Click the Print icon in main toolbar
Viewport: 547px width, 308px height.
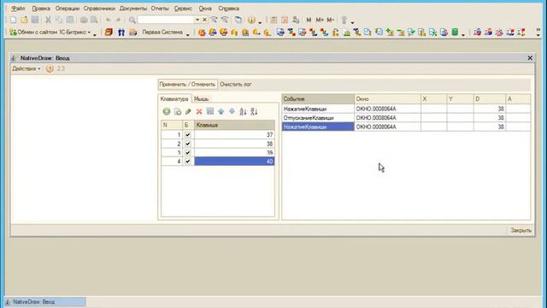(84, 20)
